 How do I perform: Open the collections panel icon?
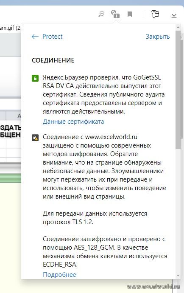pos(155,14)
